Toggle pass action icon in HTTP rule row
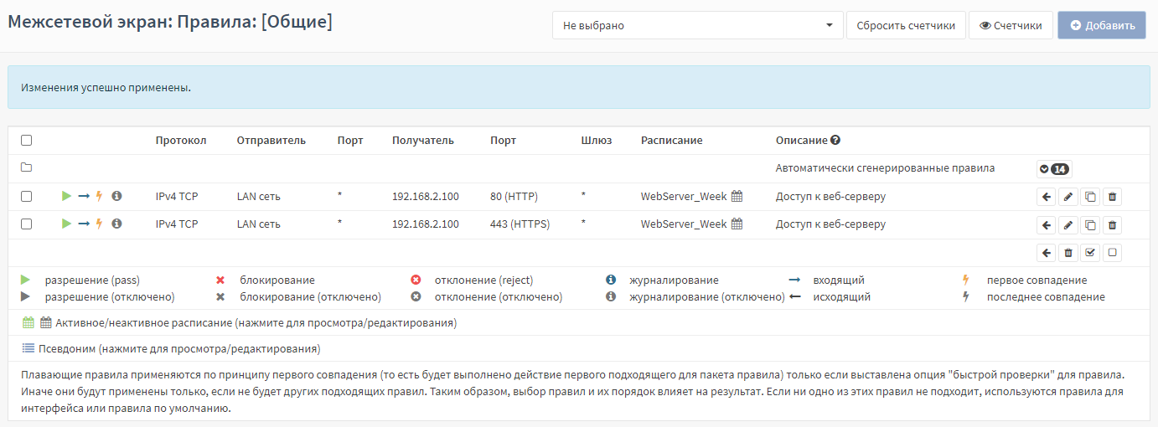 pos(67,197)
